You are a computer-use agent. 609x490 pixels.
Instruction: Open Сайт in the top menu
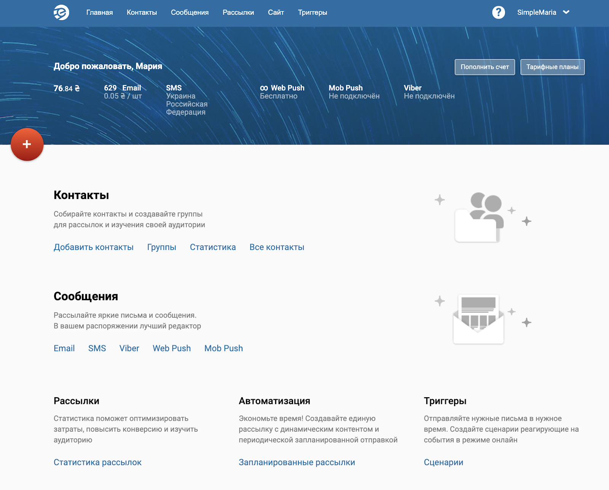(276, 12)
